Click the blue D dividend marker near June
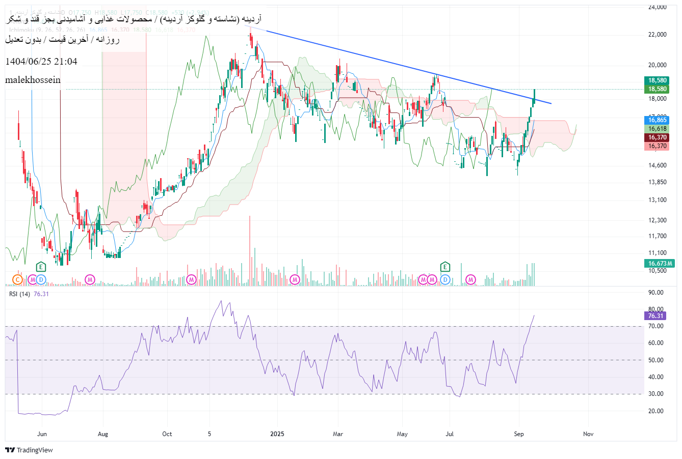This screenshot has height=459, width=682. pos(41,279)
